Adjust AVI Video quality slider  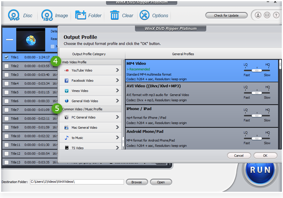coord(257,93)
